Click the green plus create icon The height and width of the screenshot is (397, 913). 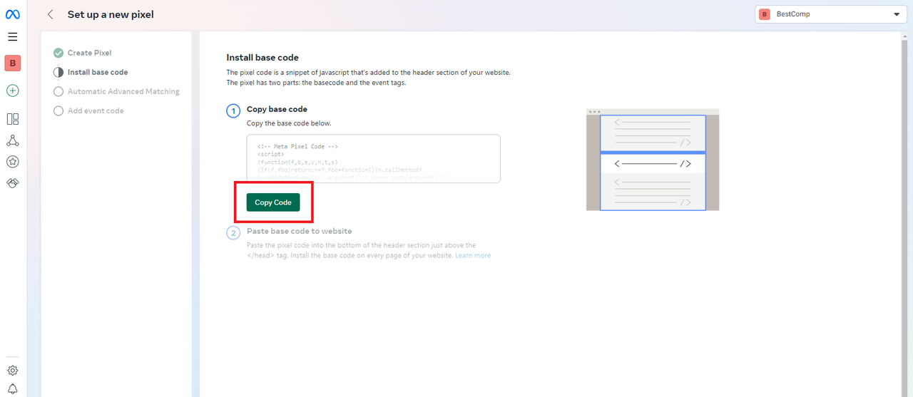tap(13, 91)
